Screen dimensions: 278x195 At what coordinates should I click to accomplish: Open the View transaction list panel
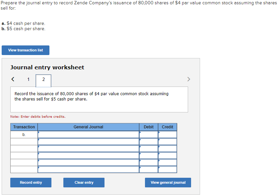click(x=25, y=50)
